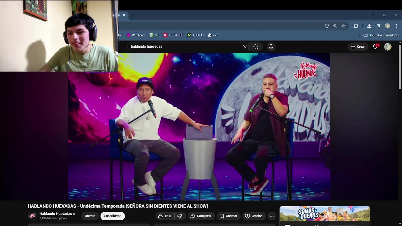Close the current browser tab

click(x=124, y=15)
